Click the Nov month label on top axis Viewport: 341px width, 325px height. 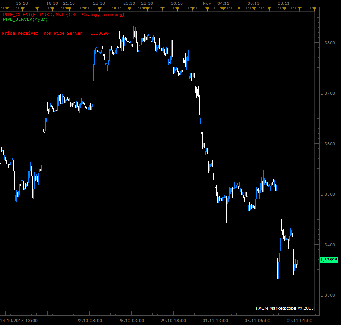tap(207, 3)
